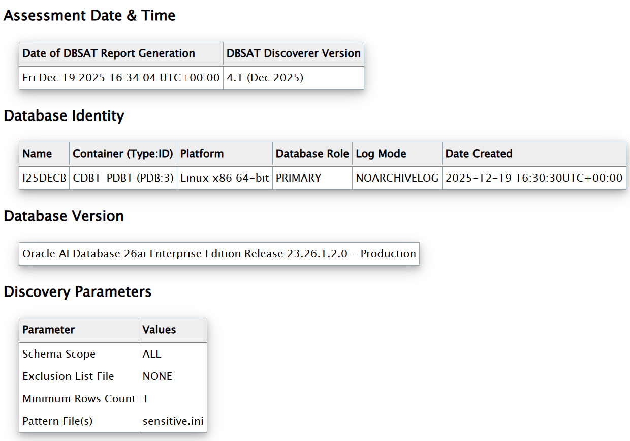Click the '4.1 (Dec 2025)' version cell

click(294, 78)
